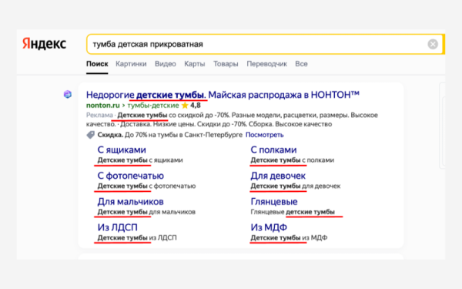
Task: Click the description Детские тумбы из ЛДСП
Action: [137, 237]
